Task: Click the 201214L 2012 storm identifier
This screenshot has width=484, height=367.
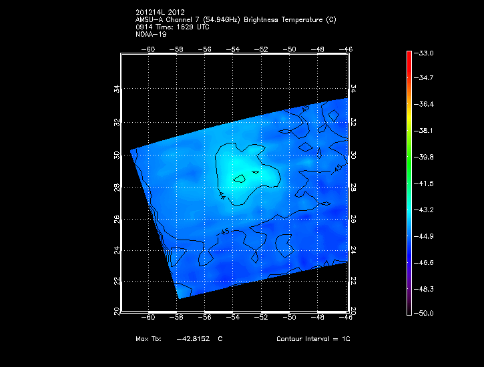Action: (160, 13)
